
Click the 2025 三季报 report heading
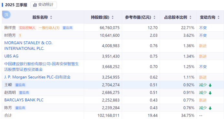point(16,5)
